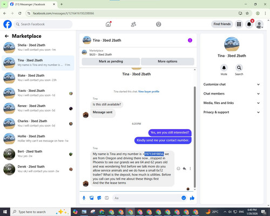This screenshot has width=270, height=216.
Task: Click the 'Kindly send me your contact number.' message
Action: (x=163, y=140)
